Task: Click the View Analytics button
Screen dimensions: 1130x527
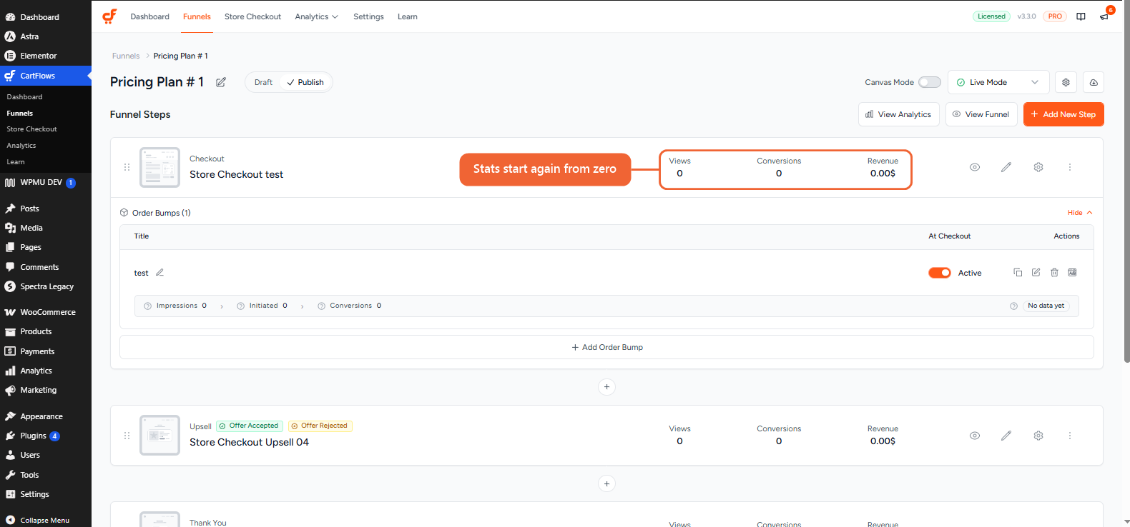Action: [x=898, y=114]
